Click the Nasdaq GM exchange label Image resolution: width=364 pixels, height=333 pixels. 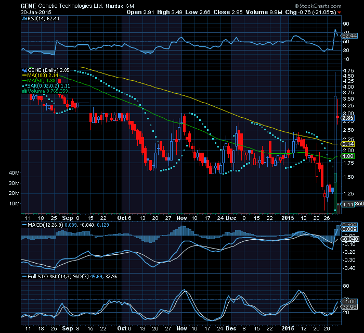pos(120,6)
